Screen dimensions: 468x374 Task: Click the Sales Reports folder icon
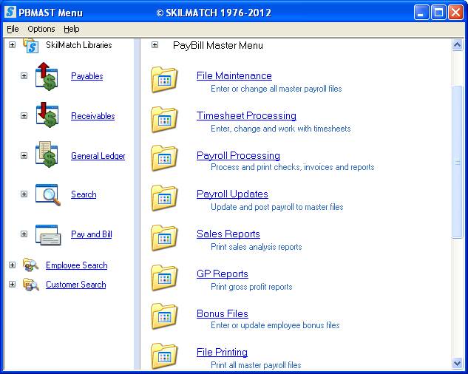164,238
